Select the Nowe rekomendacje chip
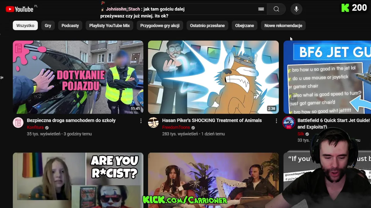371x208 pixels. (283, 25)
